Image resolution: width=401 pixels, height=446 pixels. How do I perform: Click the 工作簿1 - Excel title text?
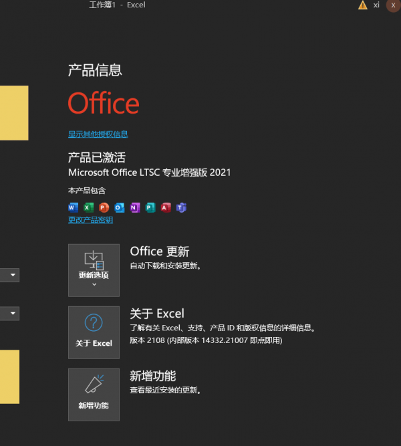(x=117, y=5)
